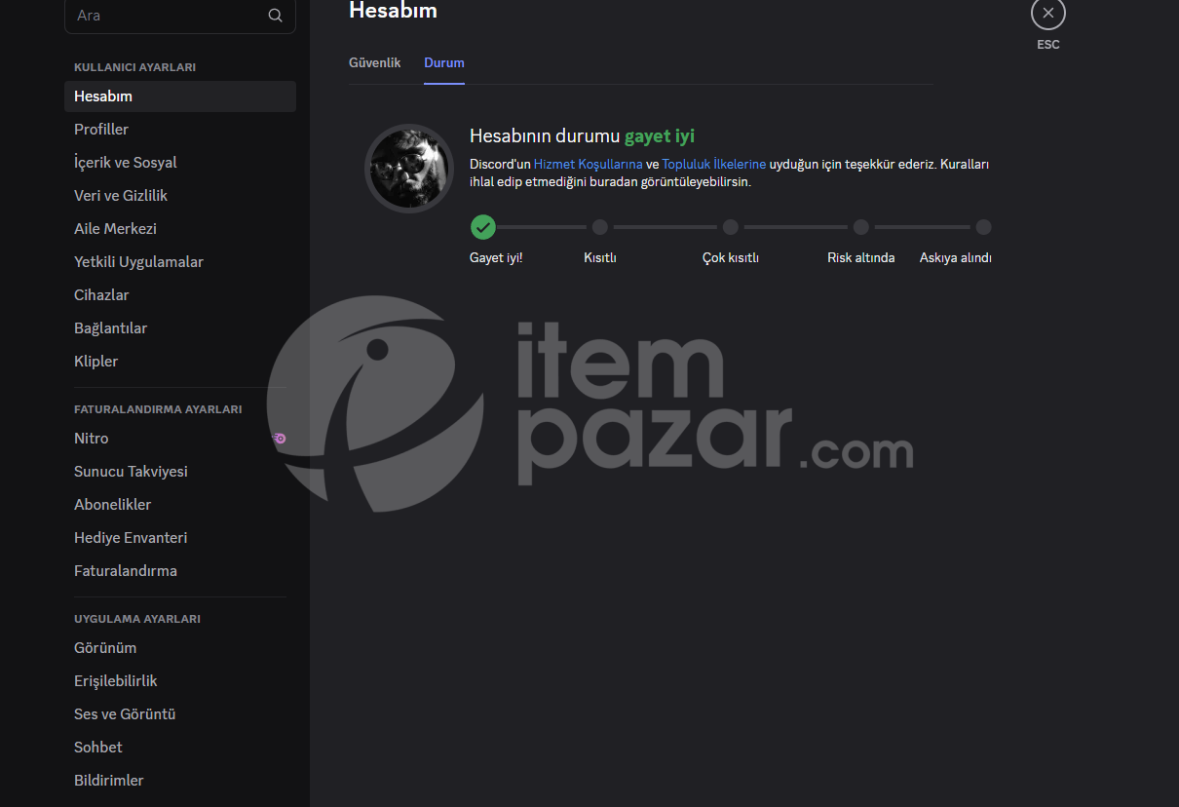Open Sohbet settings
Image resolution: width=1179 pixels, height=807 pixels.
tap(180, 748)
